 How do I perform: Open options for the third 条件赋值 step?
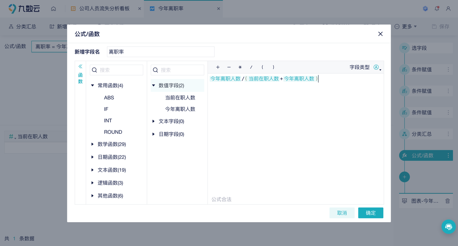tap(448, 113)
